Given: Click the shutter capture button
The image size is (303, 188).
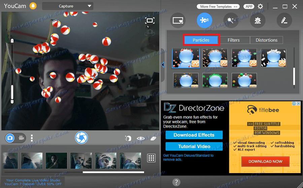Looking at the screenshot, I should tap(81, 138).
